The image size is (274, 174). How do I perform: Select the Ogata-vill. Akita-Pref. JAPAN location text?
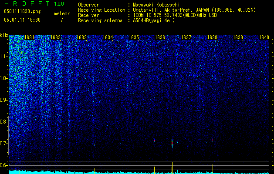coord(194,10)
